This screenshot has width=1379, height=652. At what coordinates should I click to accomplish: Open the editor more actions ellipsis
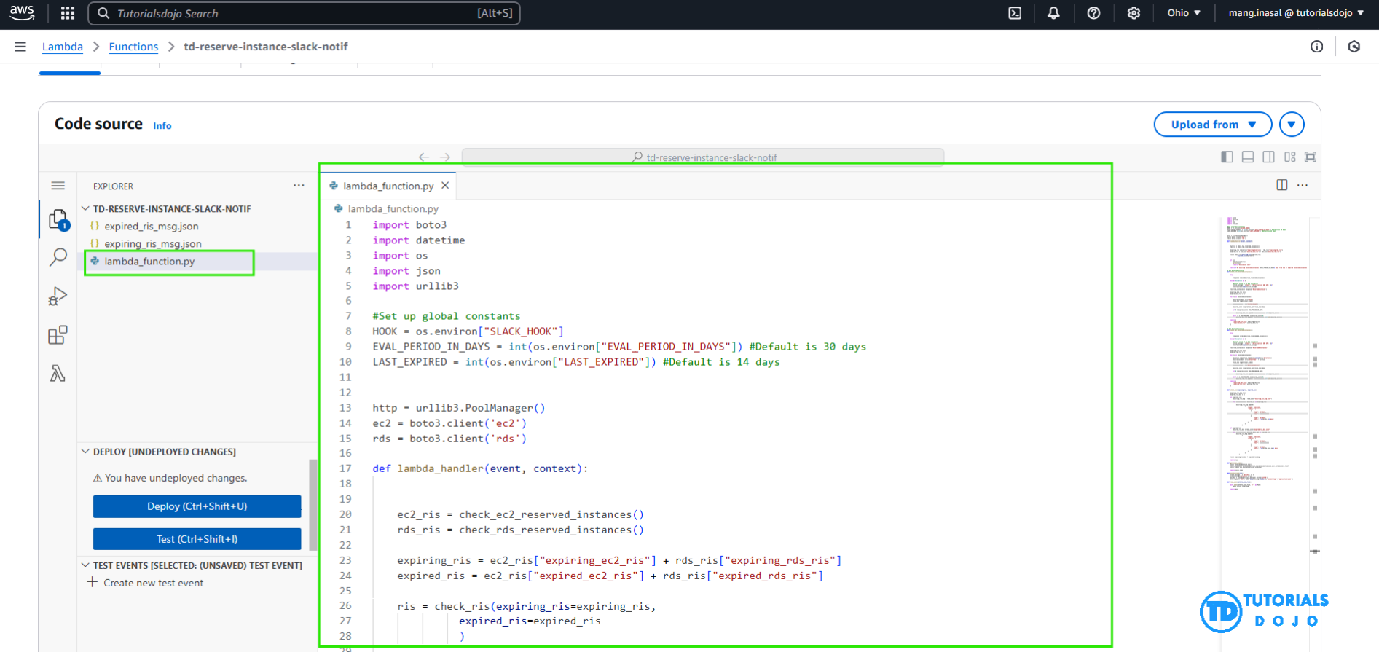click(1303, 185)
